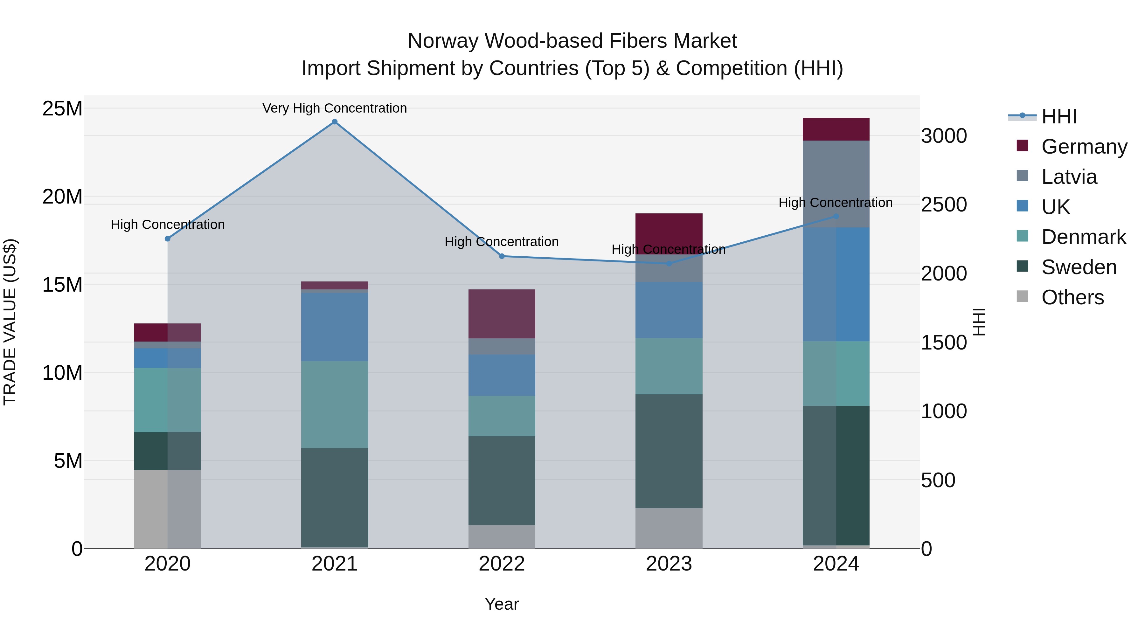1145x644 pixels.
Task: Click the 15M left axis tick label
Action: (x=63, y=285)
